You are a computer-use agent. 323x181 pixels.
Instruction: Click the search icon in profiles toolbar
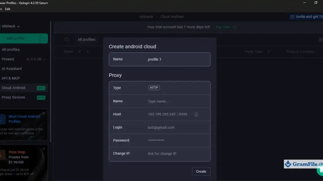coord(66,40)
